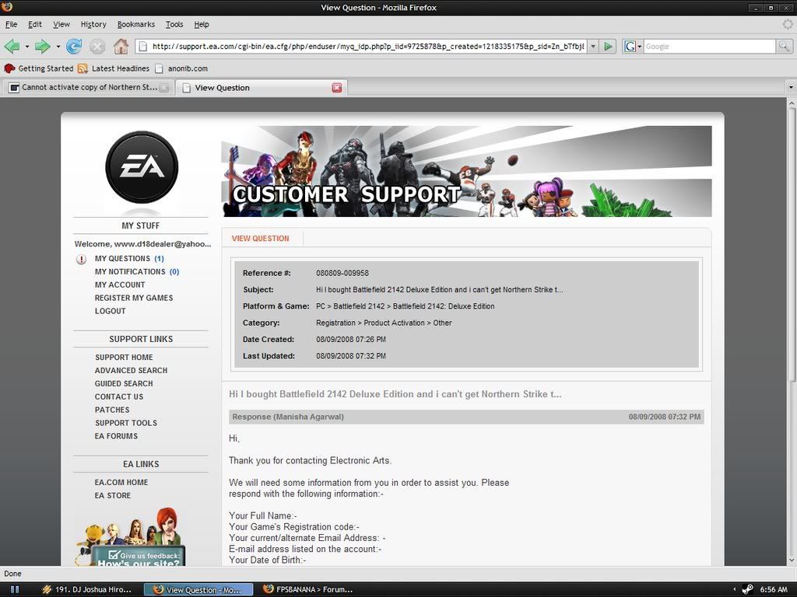This screenshot has height=597, width=797.
Task: Close the Cannot activate copy tab
Action: point(164,88)
